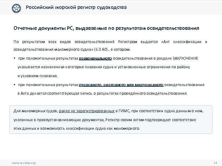222x166 pixels.
Task: Click underlined word 'первоначального'
Action: point(95,58)
